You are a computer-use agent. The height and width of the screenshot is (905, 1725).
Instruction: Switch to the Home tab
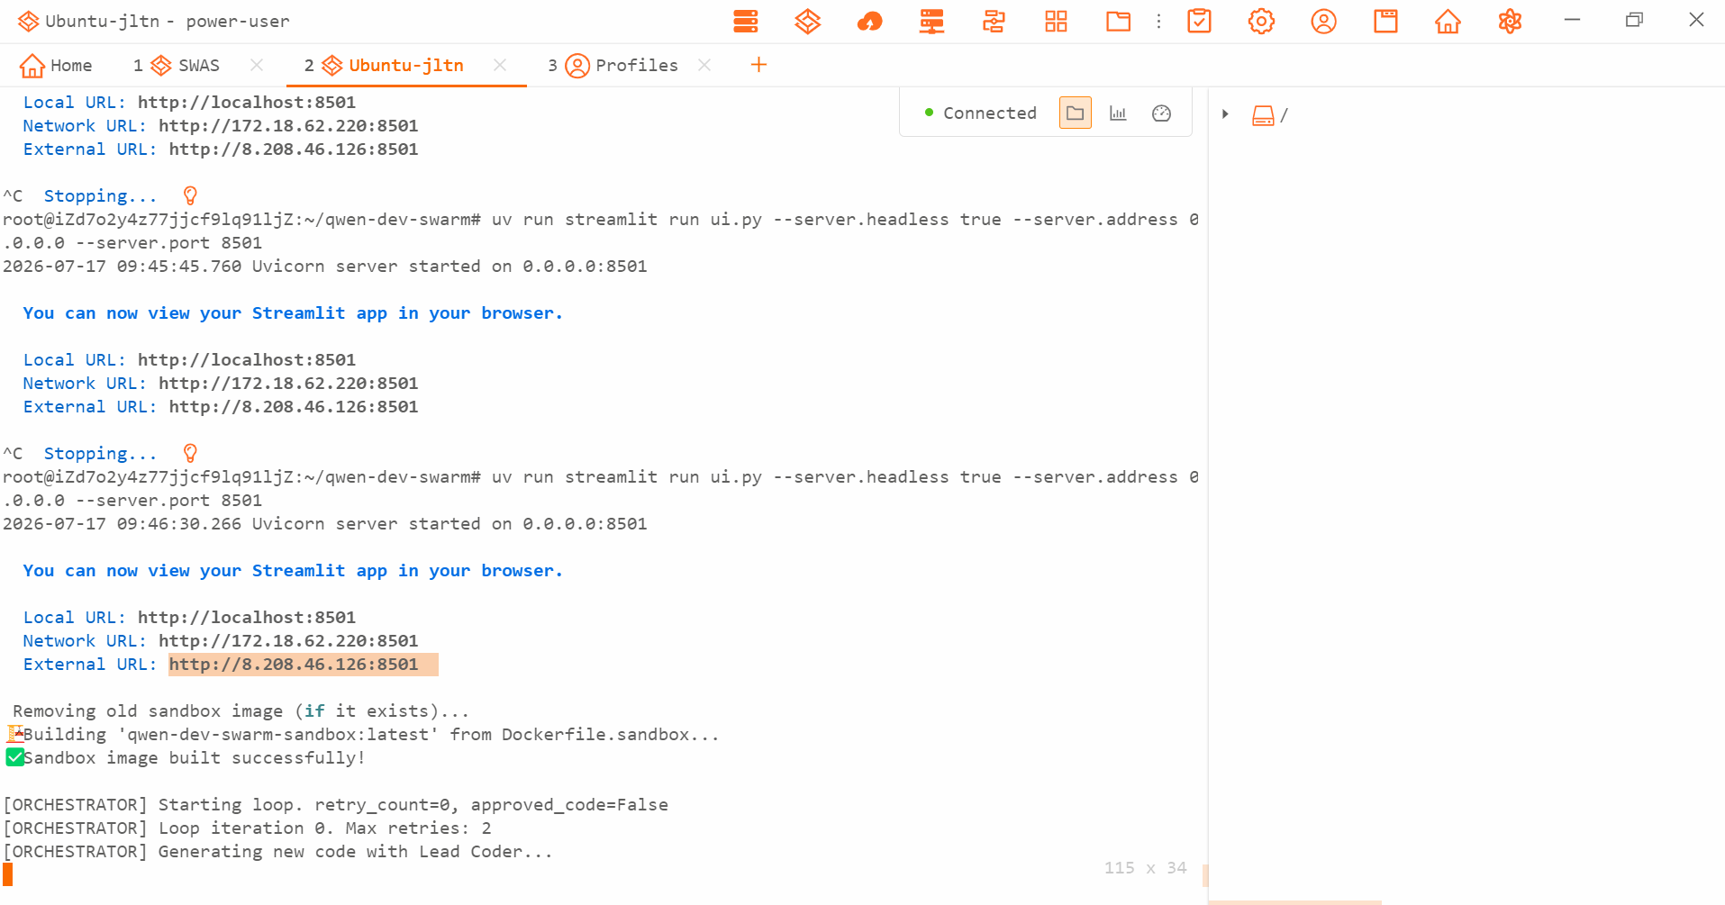pyautogui.click(x=56, y=65)
